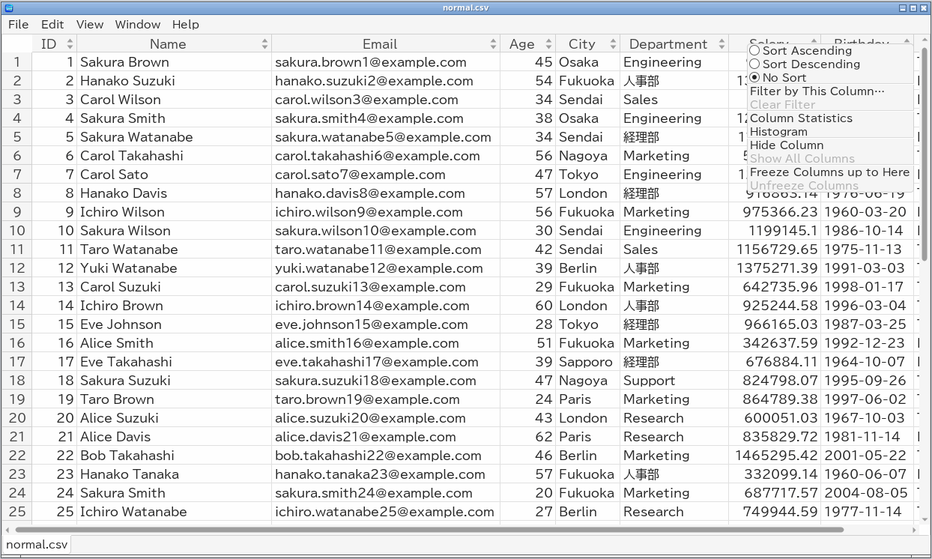Click the age cell 62
The image size is (932, 559).
(527, 437)
